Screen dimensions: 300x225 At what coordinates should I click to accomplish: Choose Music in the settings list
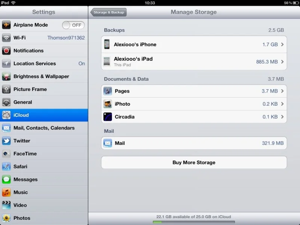(44, 192)
